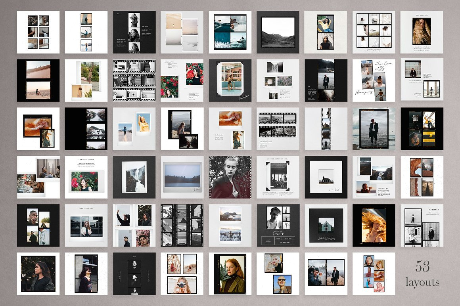Image resolution: width=460 pixels, height=306 pixels.
Task: Open the white layout with six small framed photos
Action: click(x=38, y=32)
